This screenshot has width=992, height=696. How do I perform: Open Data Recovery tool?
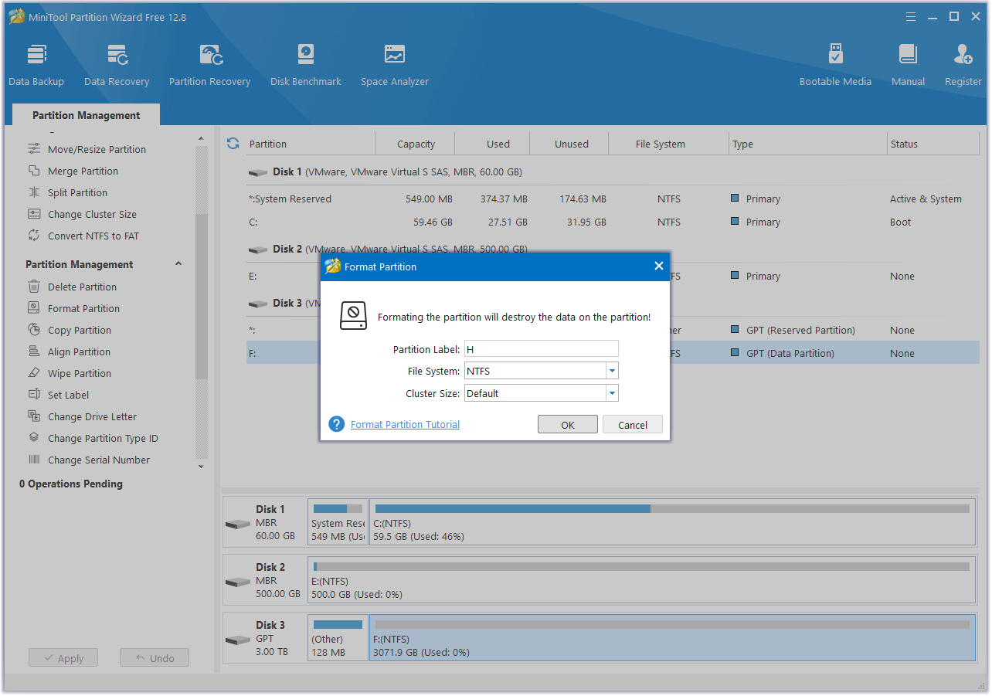tap(117, 65)
